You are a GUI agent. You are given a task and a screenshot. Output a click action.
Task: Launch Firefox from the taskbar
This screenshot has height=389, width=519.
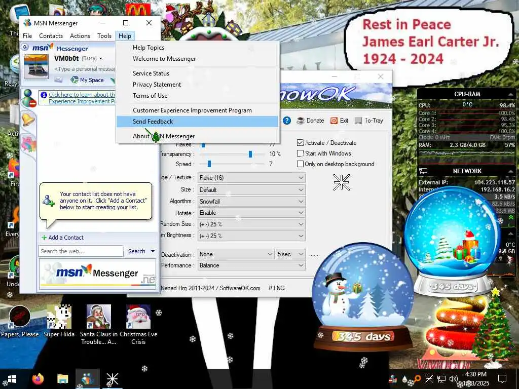(x=38, y=379)
